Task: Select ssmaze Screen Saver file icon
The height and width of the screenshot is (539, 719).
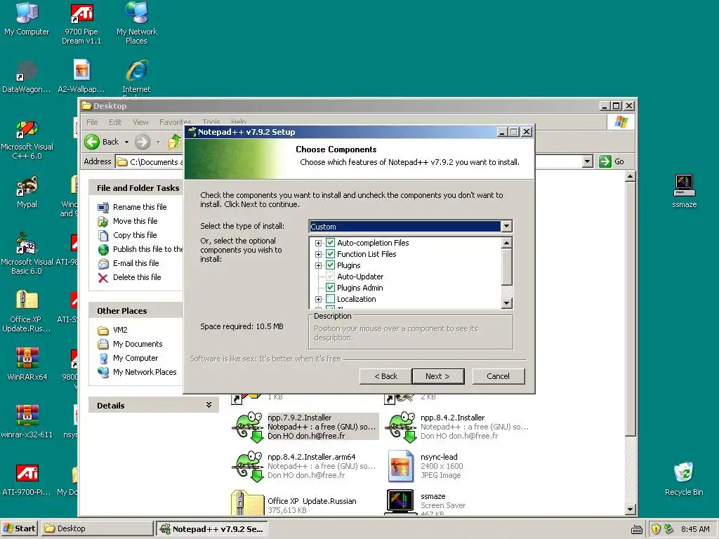Action: click(402, 503)
